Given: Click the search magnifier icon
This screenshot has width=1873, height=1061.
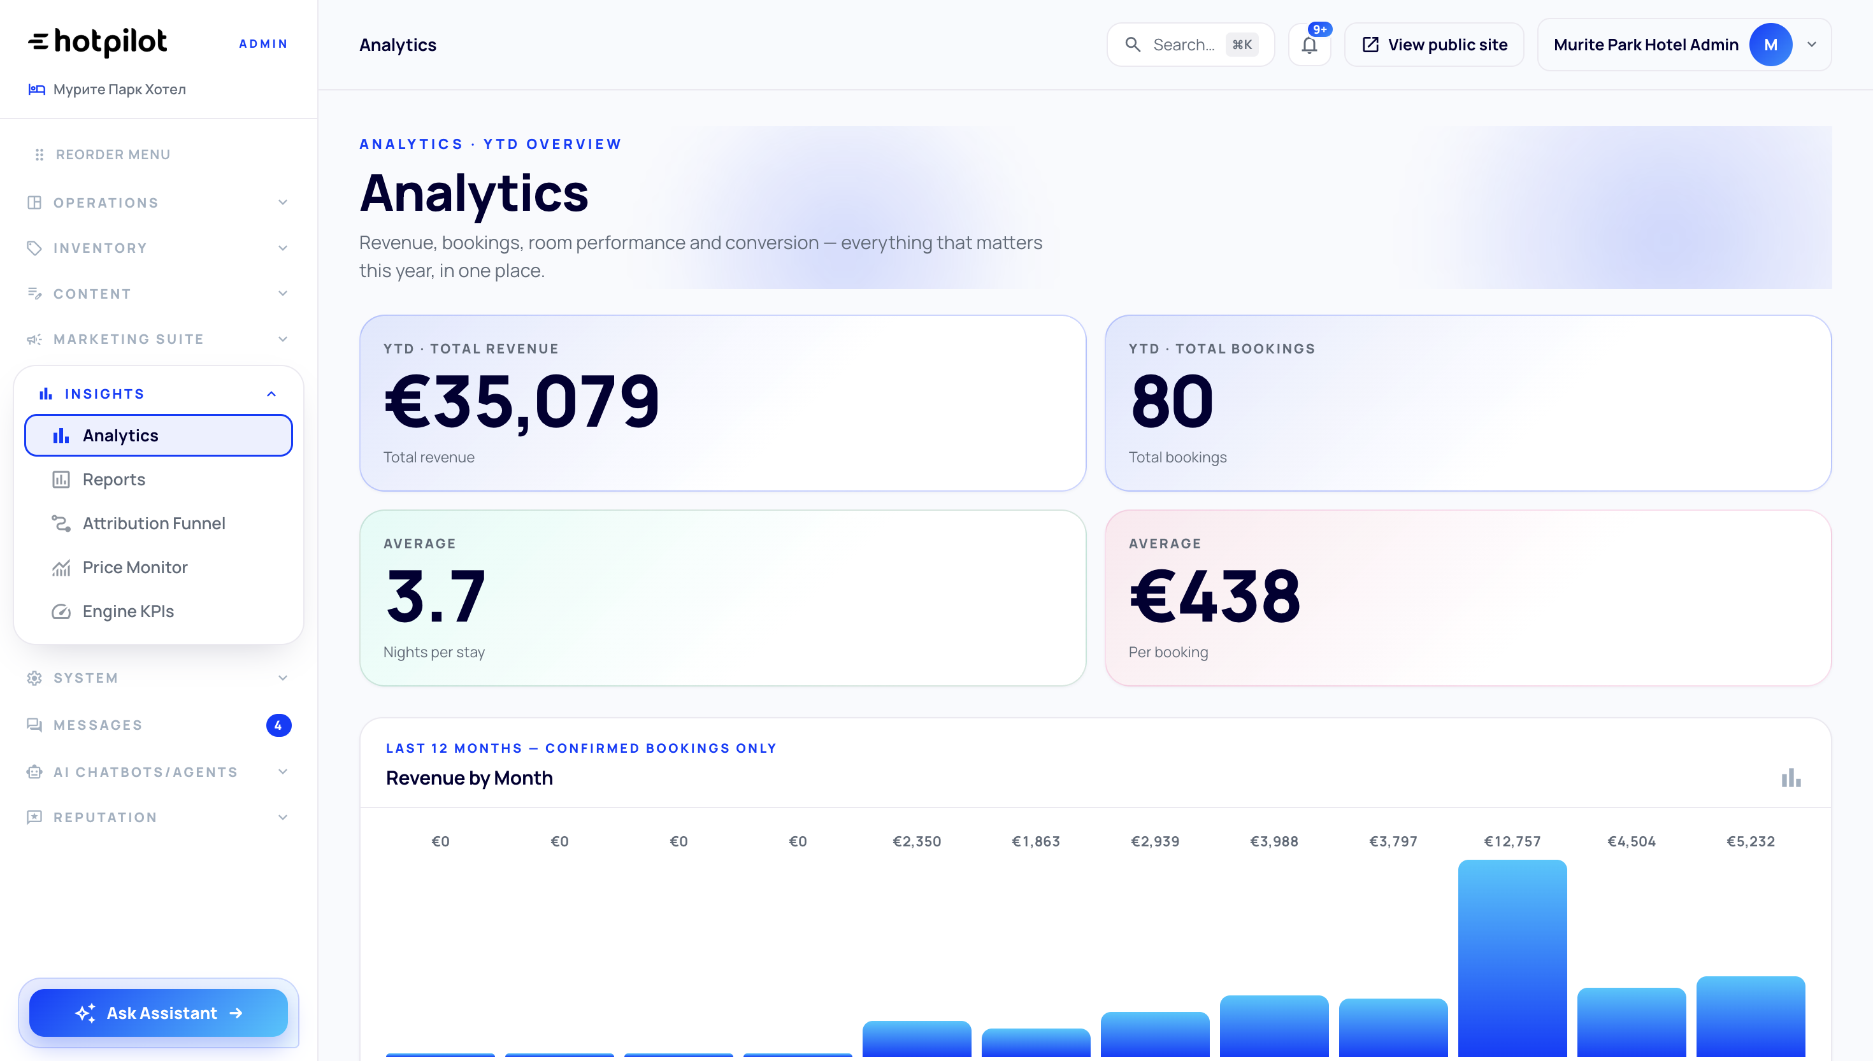Looking at the screenshot, I should pos(1133,45).
